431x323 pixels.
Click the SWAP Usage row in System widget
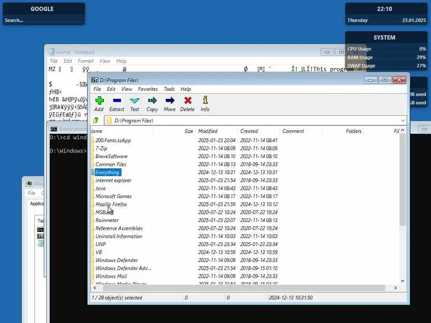pyautogui.click(x=386, y=66)
